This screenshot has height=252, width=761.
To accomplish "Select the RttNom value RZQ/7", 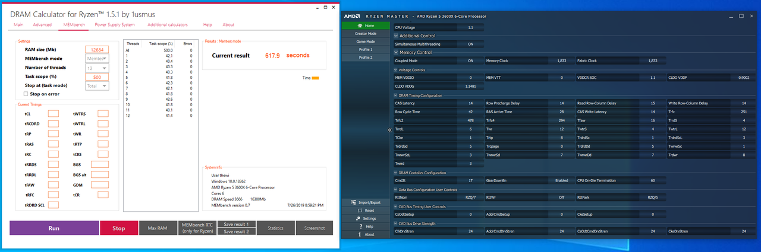I will coord(470,197).
